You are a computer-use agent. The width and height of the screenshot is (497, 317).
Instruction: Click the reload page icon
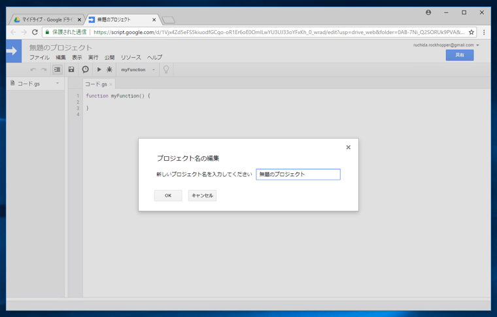coord(35,32)
